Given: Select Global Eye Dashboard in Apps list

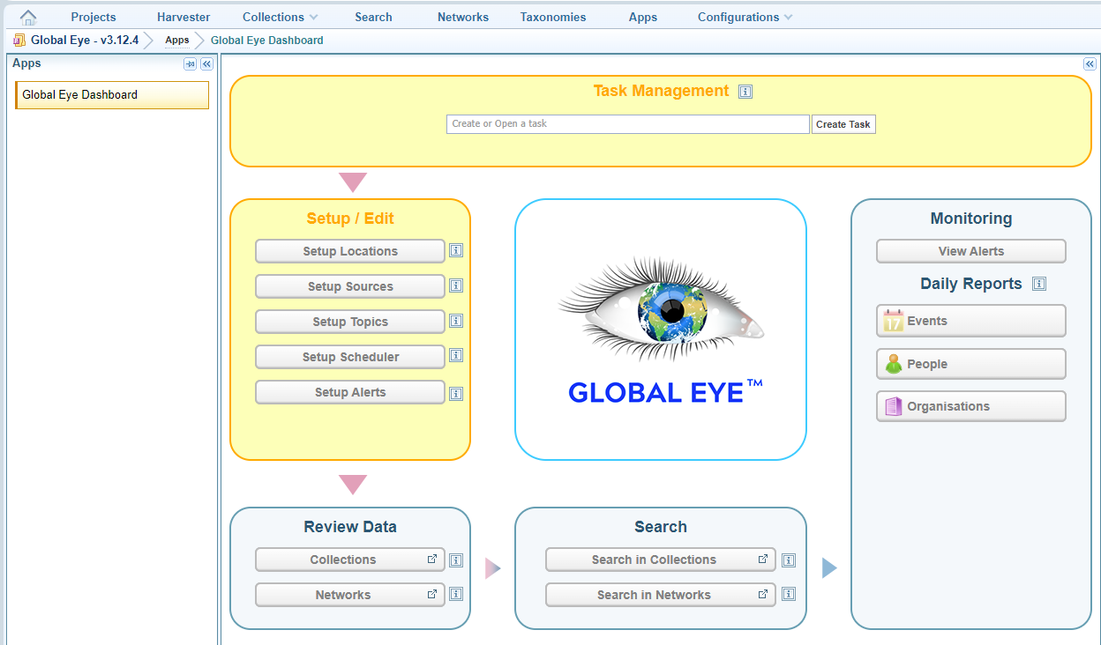Looking at the screenshot, I should [x=112, y=95].
